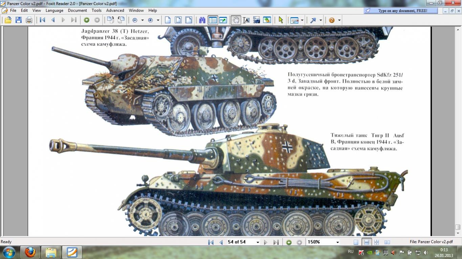462x259 pixels.
Task: Expand arrow drawing tool dropdown
Action: coord(321,20)
